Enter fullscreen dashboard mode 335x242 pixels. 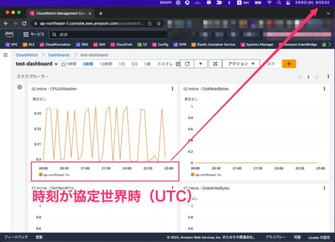(215, 64)
